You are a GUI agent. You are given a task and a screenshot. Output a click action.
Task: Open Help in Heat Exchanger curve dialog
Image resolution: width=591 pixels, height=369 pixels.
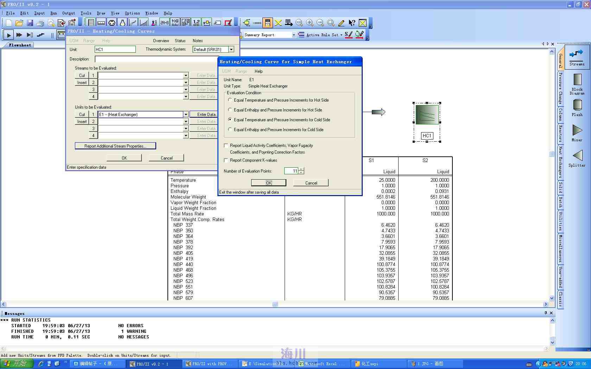pyautogui.click(x=259, y=71)
